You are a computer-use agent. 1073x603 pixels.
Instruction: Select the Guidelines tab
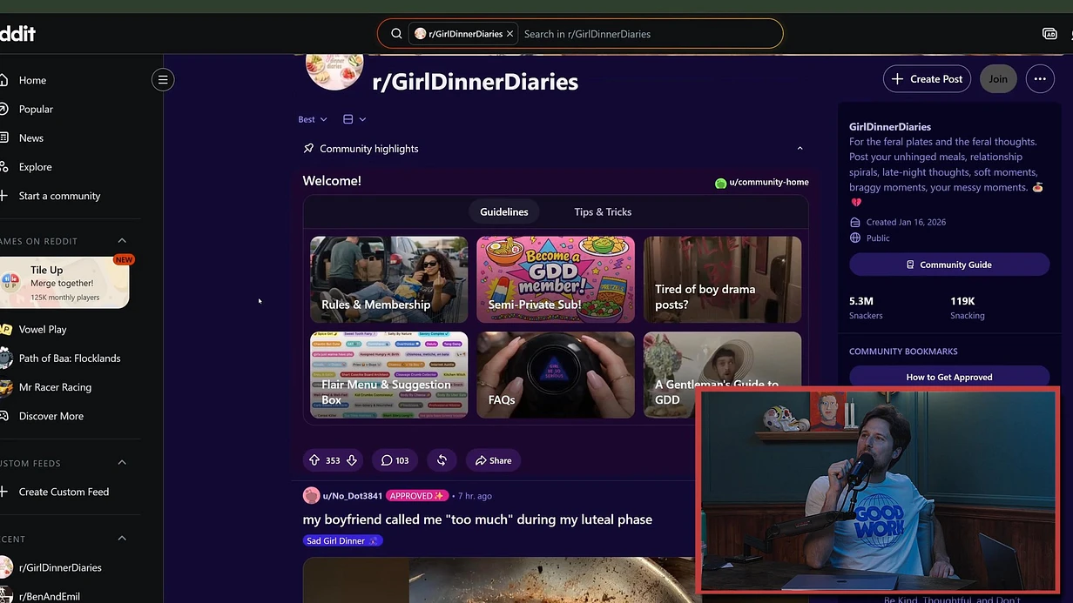[x=504, y=212]
